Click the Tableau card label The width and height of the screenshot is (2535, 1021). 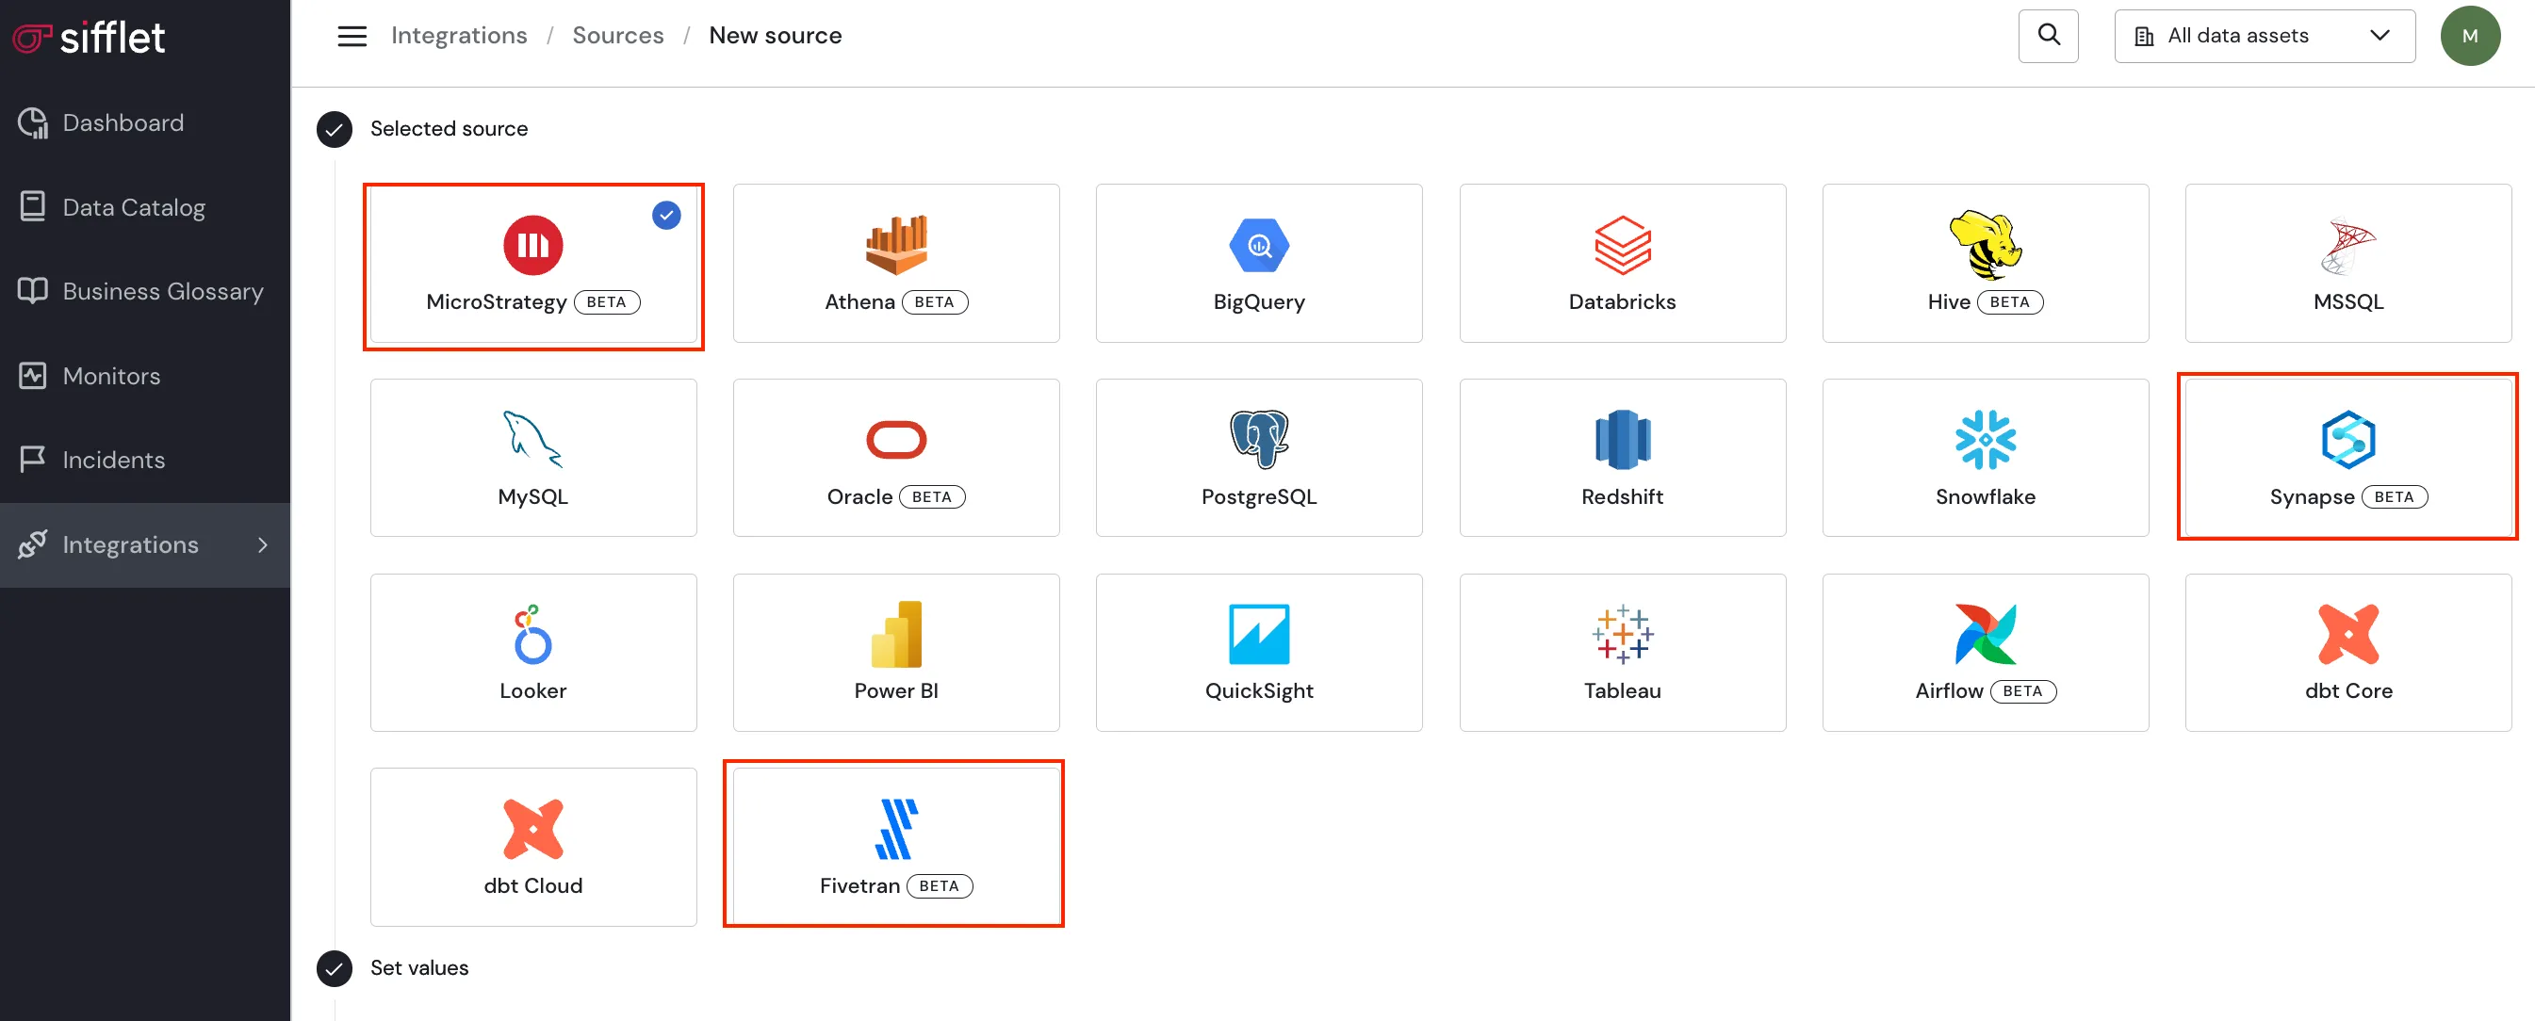point(1622,690)
